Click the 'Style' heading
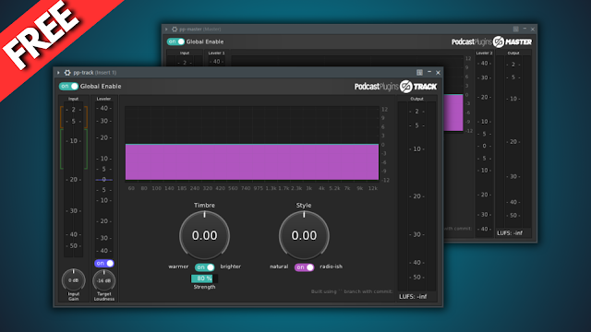Image resolution: width=591 pixels, height=332 pixels. pos(304,205)
